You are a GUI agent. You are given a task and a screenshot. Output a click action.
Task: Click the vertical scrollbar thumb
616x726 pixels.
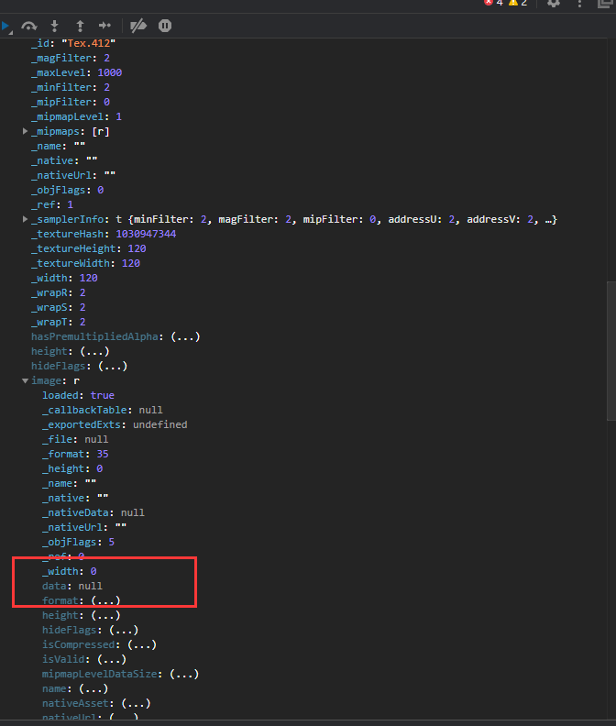coord(611,350)
